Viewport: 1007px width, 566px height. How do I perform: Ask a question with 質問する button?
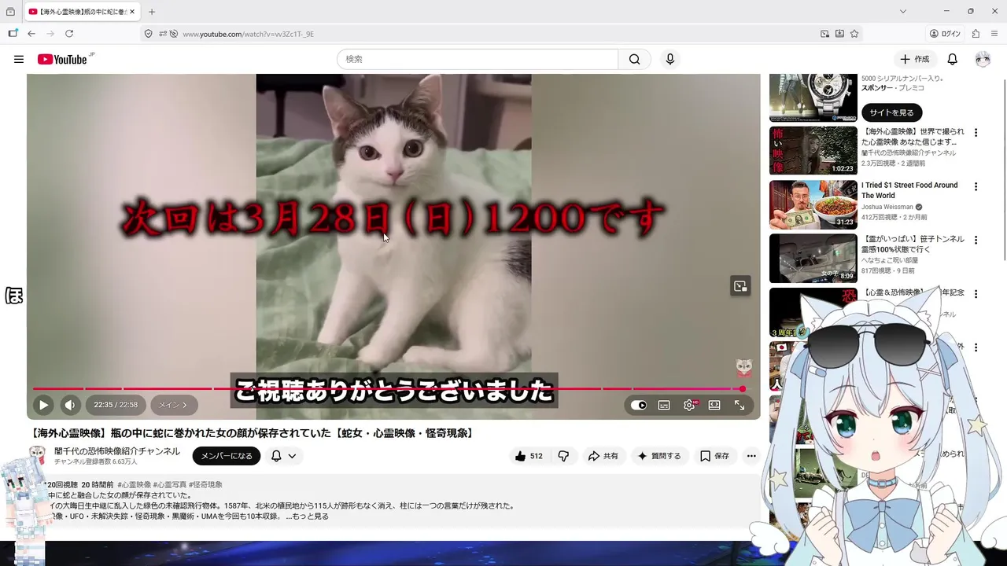659,456
